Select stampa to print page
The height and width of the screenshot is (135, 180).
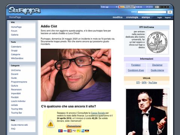[x=145, y=17]
